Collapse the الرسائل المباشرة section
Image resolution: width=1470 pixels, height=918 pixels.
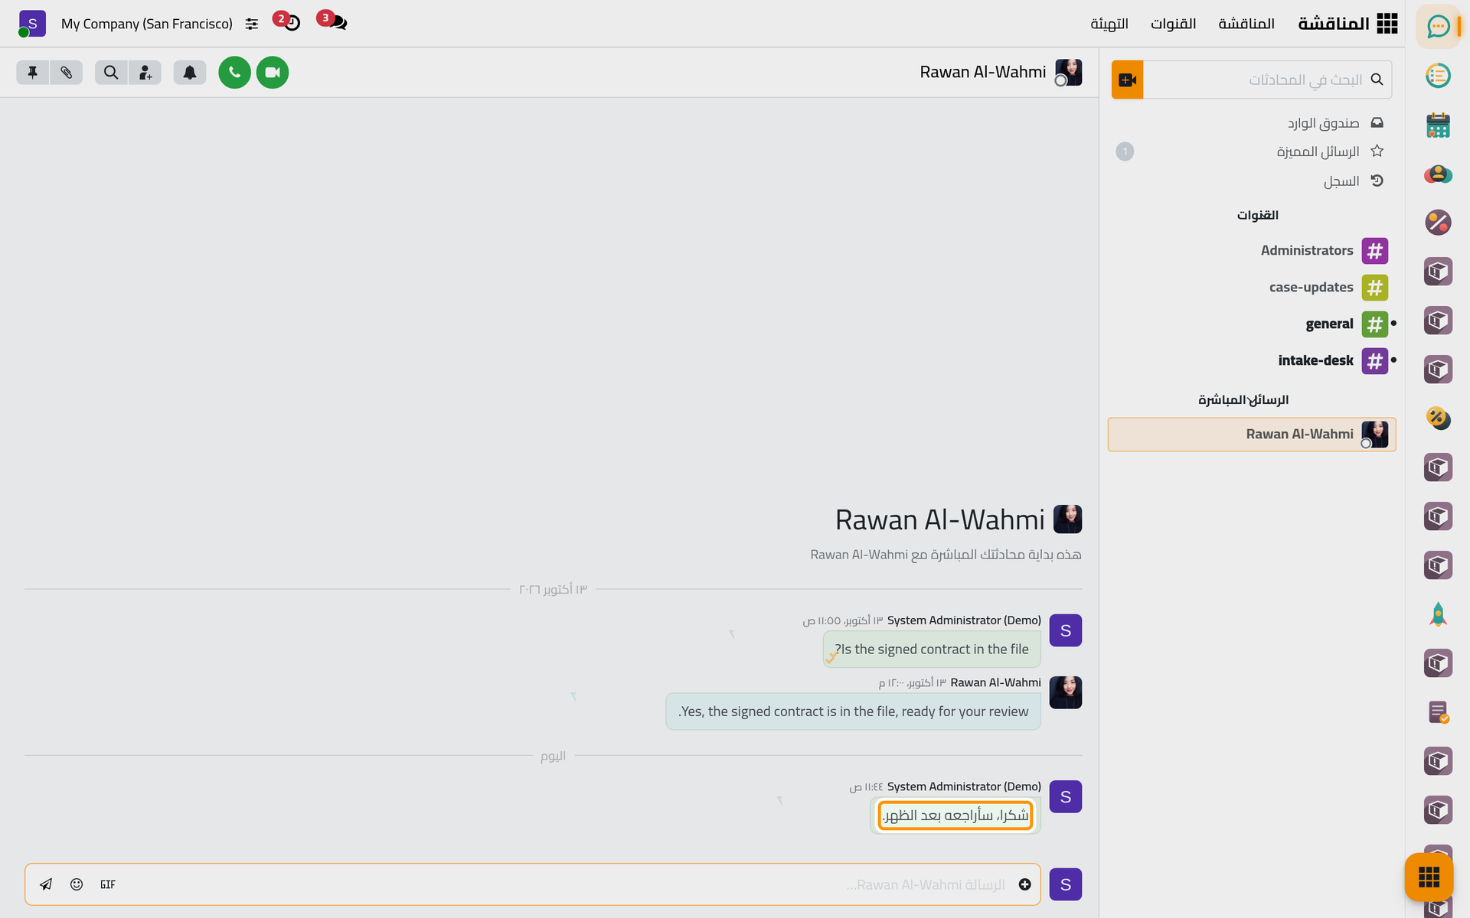tap(1243, 400)
